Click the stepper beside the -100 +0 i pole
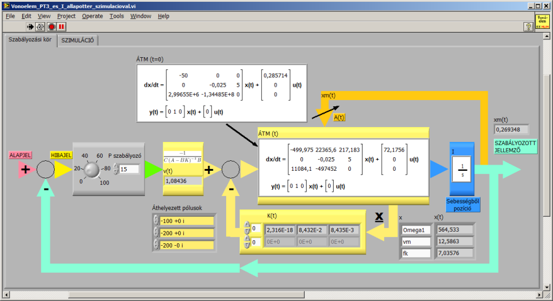 [x=156, y=221]
